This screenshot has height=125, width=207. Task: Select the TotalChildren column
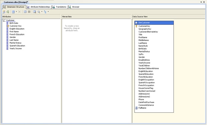[144, 65]
